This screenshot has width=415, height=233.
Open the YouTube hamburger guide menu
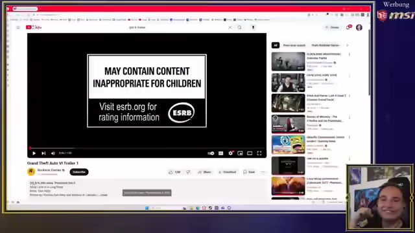click(18, 27)
